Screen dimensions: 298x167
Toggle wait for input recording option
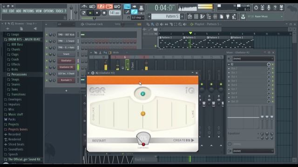click(x=92, y=6)
